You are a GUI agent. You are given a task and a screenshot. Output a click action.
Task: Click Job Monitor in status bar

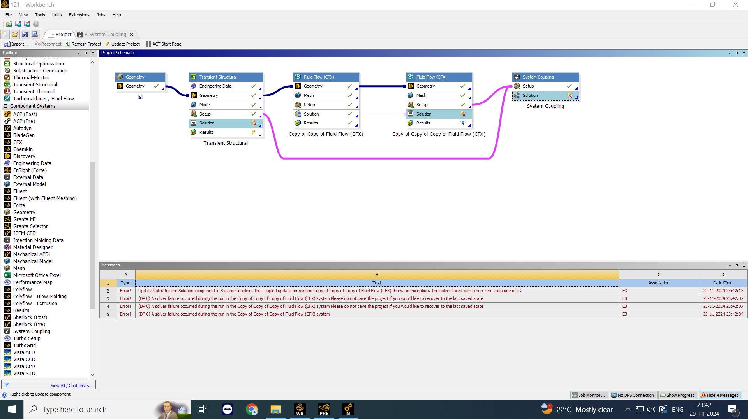click(x=588, y=395)
